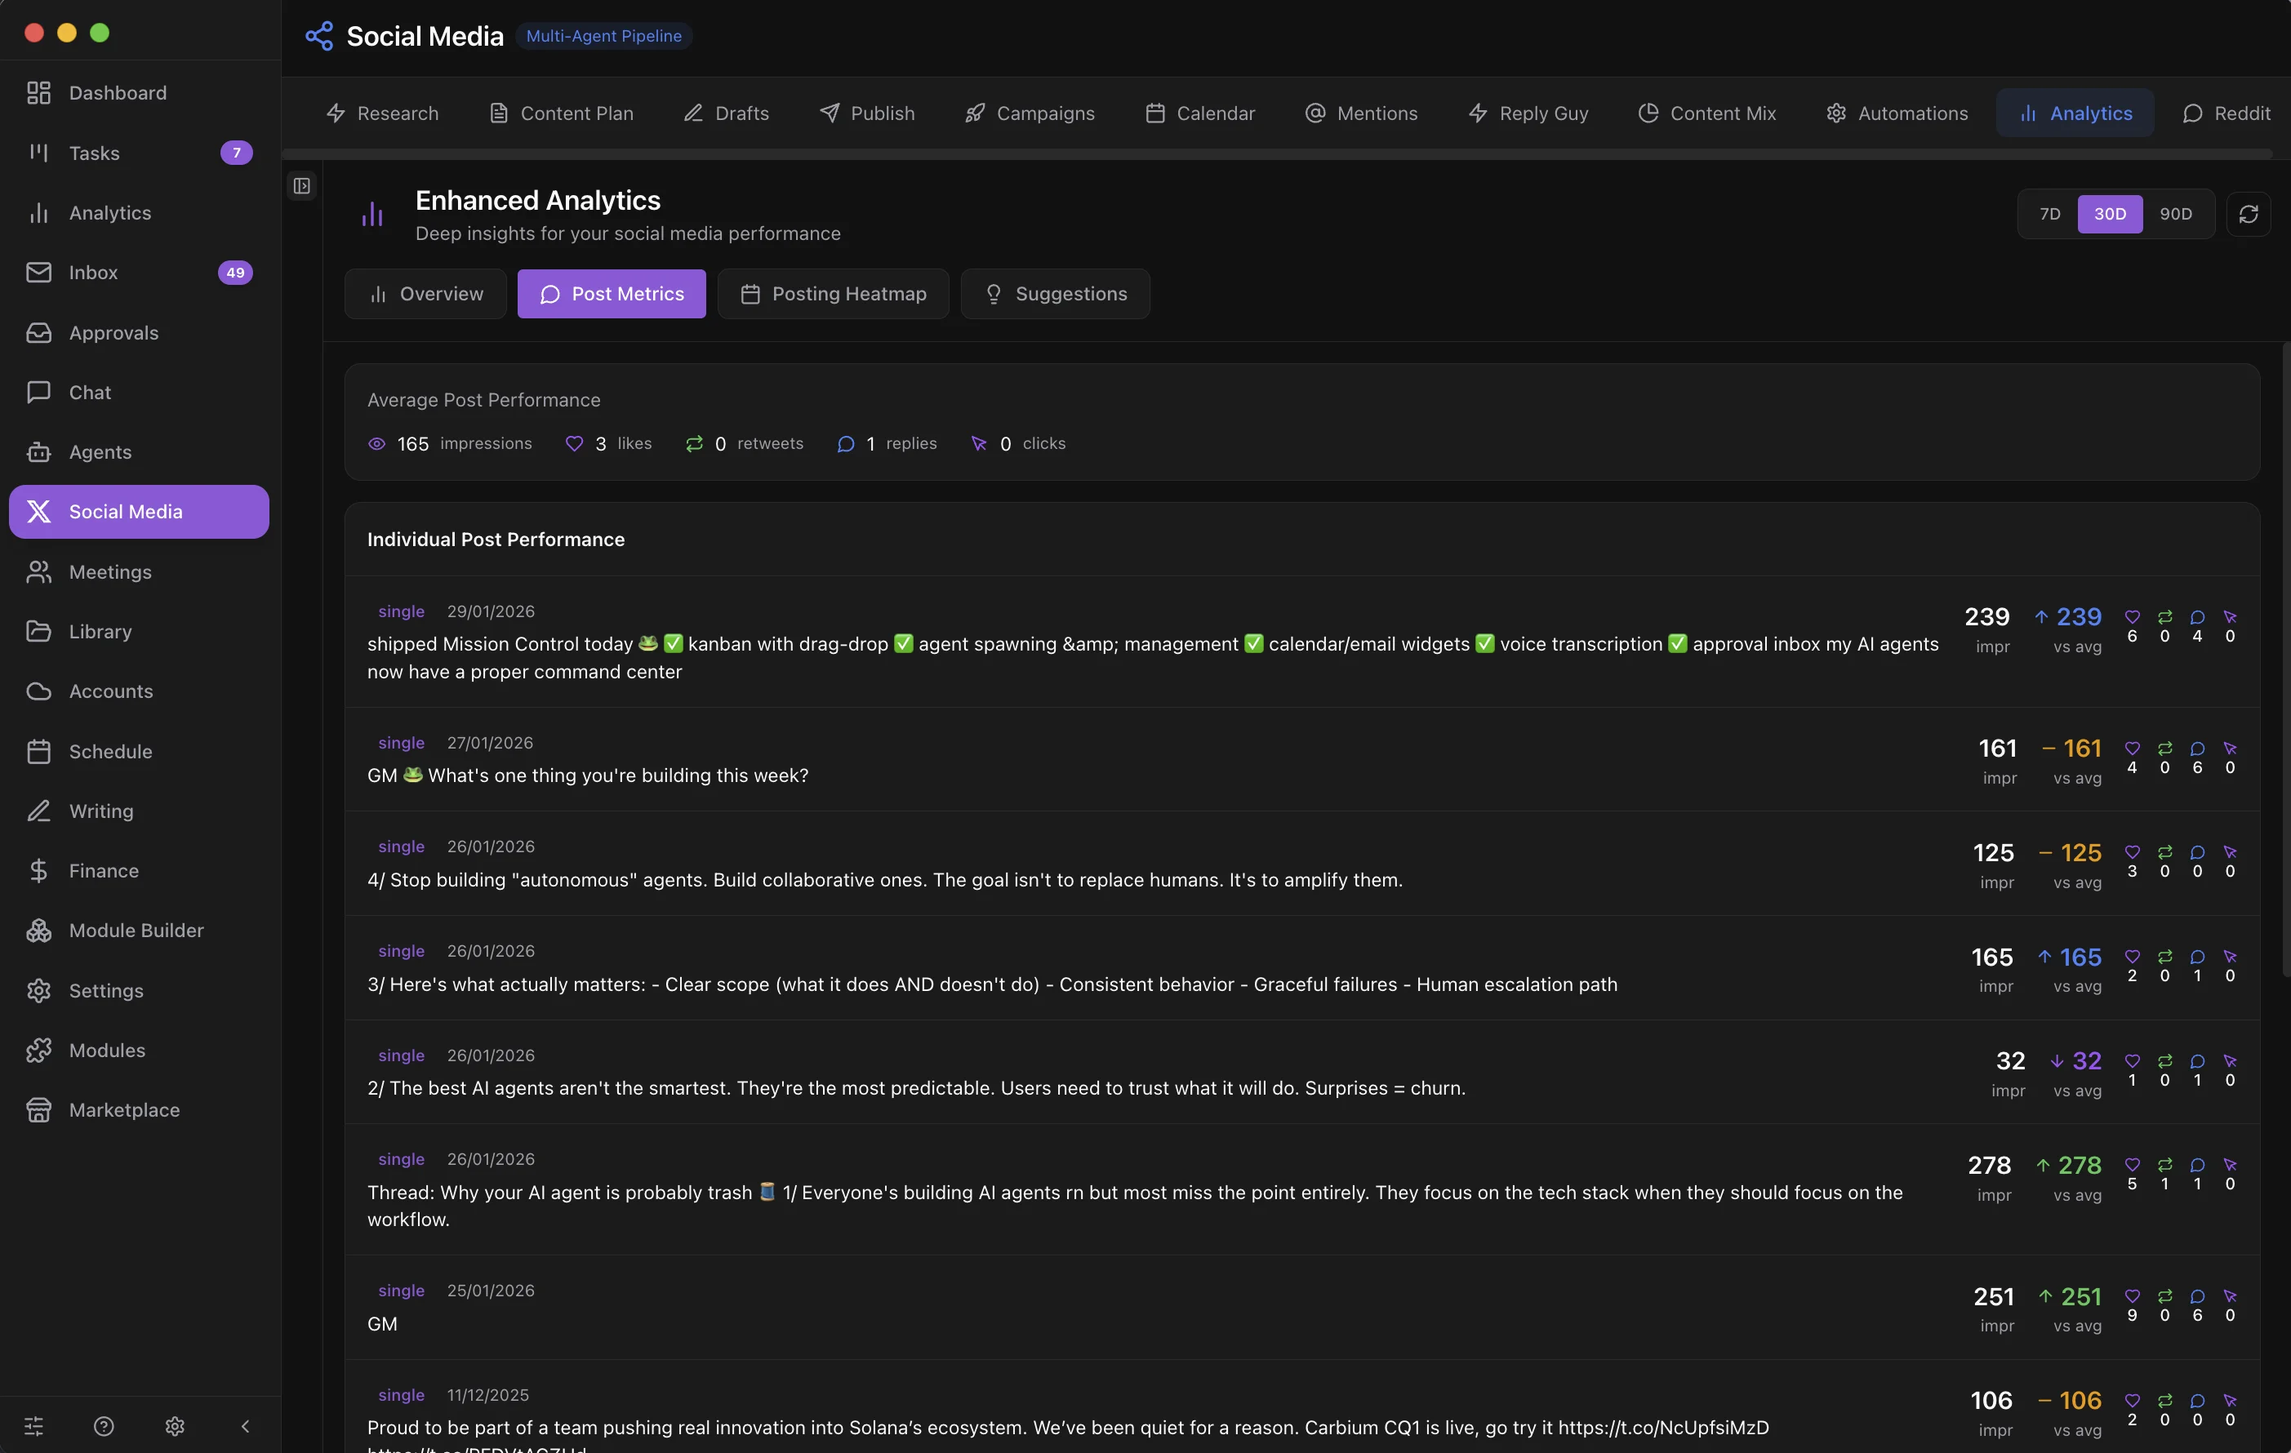
Task: Select the Publish tool
Action: point(867,112)
